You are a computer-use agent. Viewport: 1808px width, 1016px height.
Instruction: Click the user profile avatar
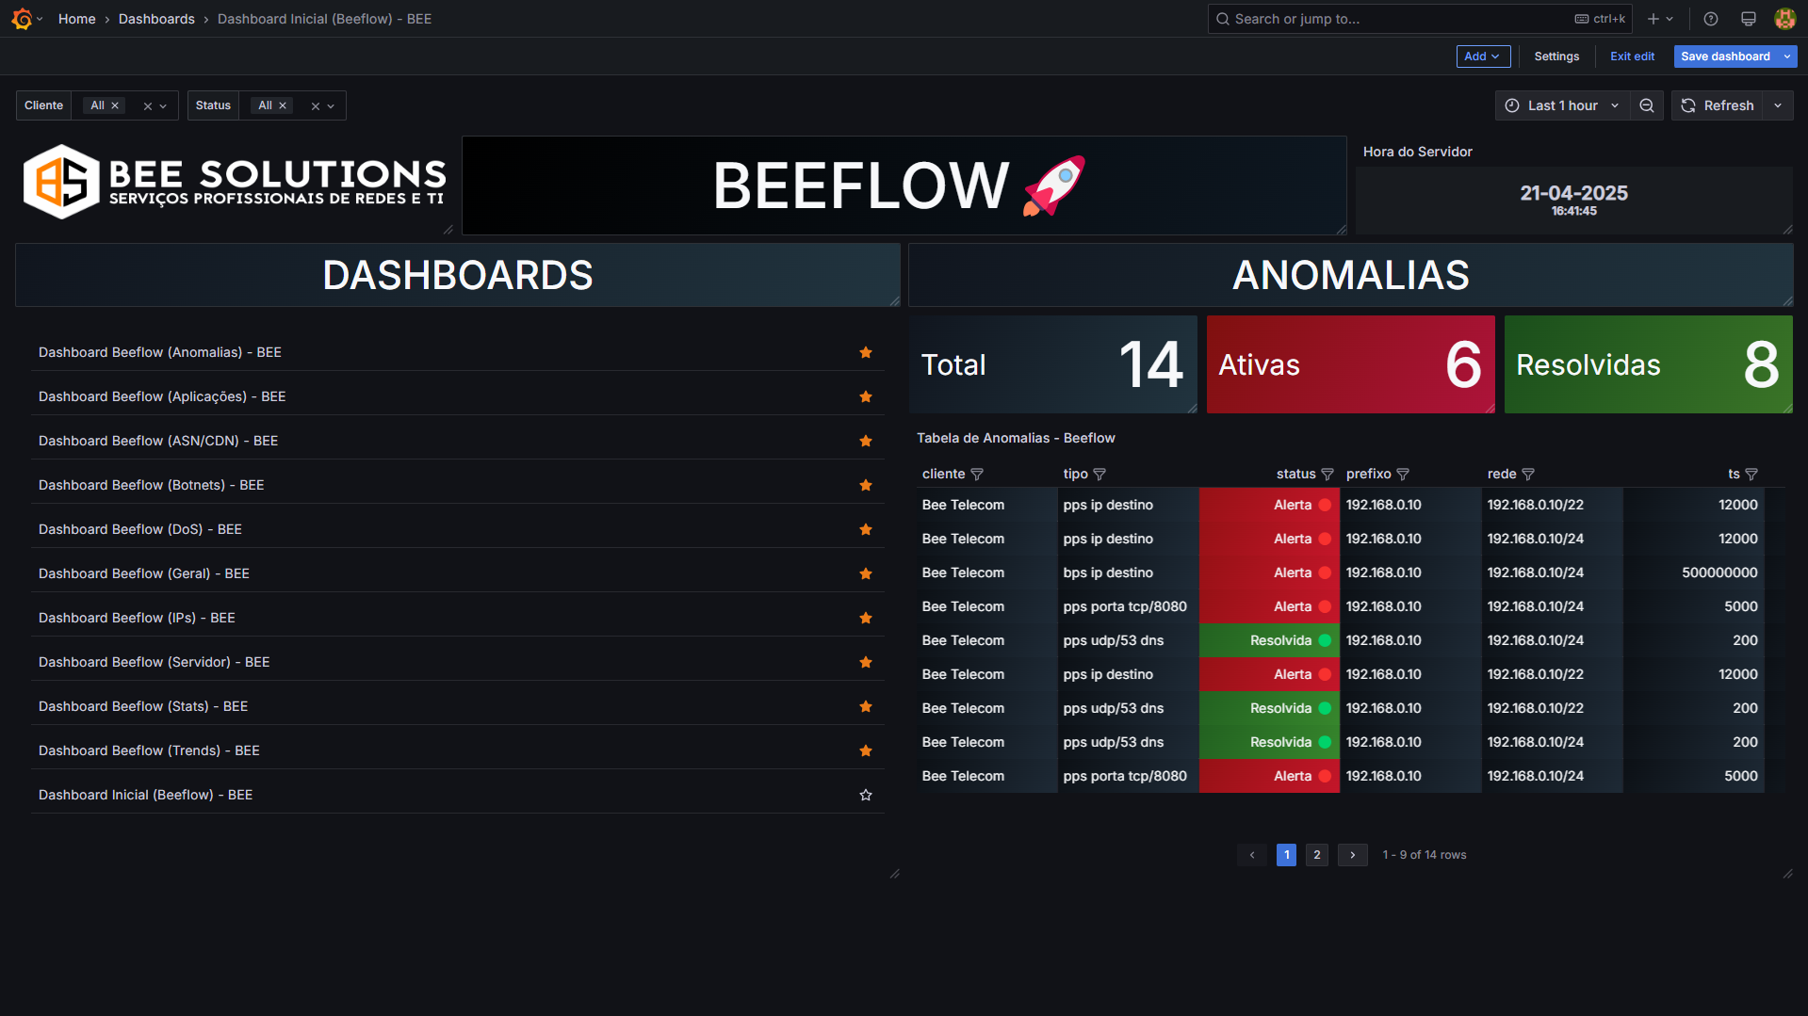1784,18
